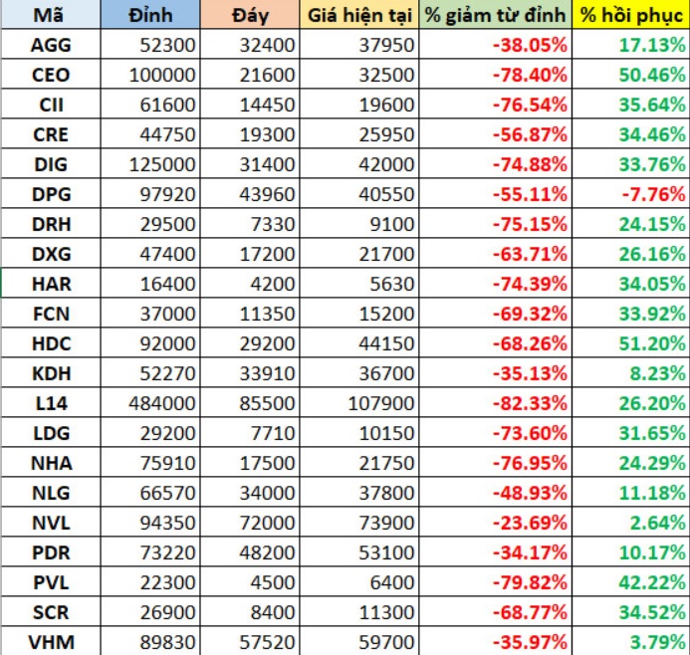Click the 50.46% recovery cell
This screenshot has height=655, width=690.
click(x=631, y=75)
